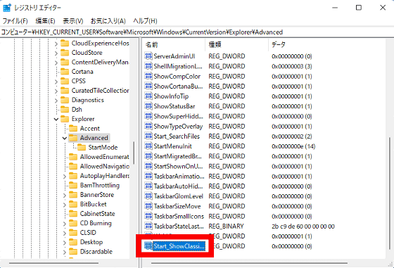The image size is (394, 268).
Task: Click the REG_BINARY type cell
Action: pyautogui.click(x=226, y=226)
